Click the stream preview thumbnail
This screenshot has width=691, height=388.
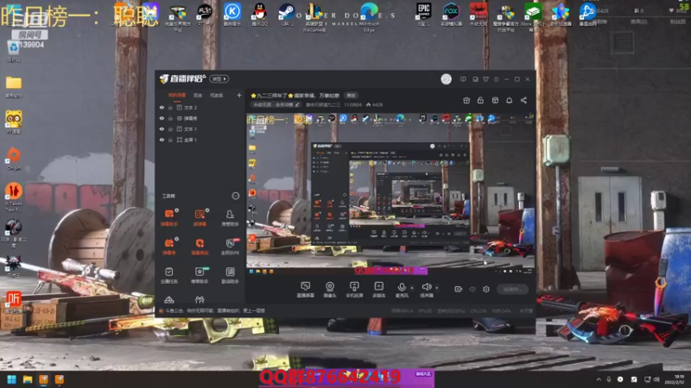coord(390,194)
